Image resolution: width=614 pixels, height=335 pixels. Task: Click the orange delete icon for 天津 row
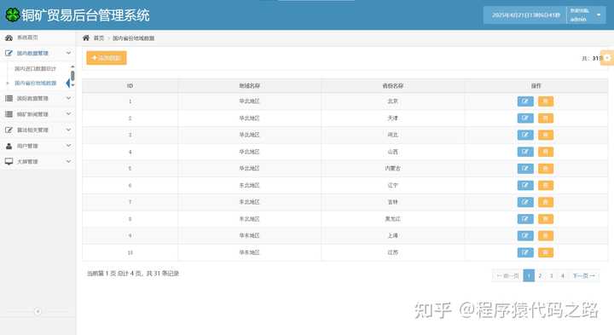(546, 118)
